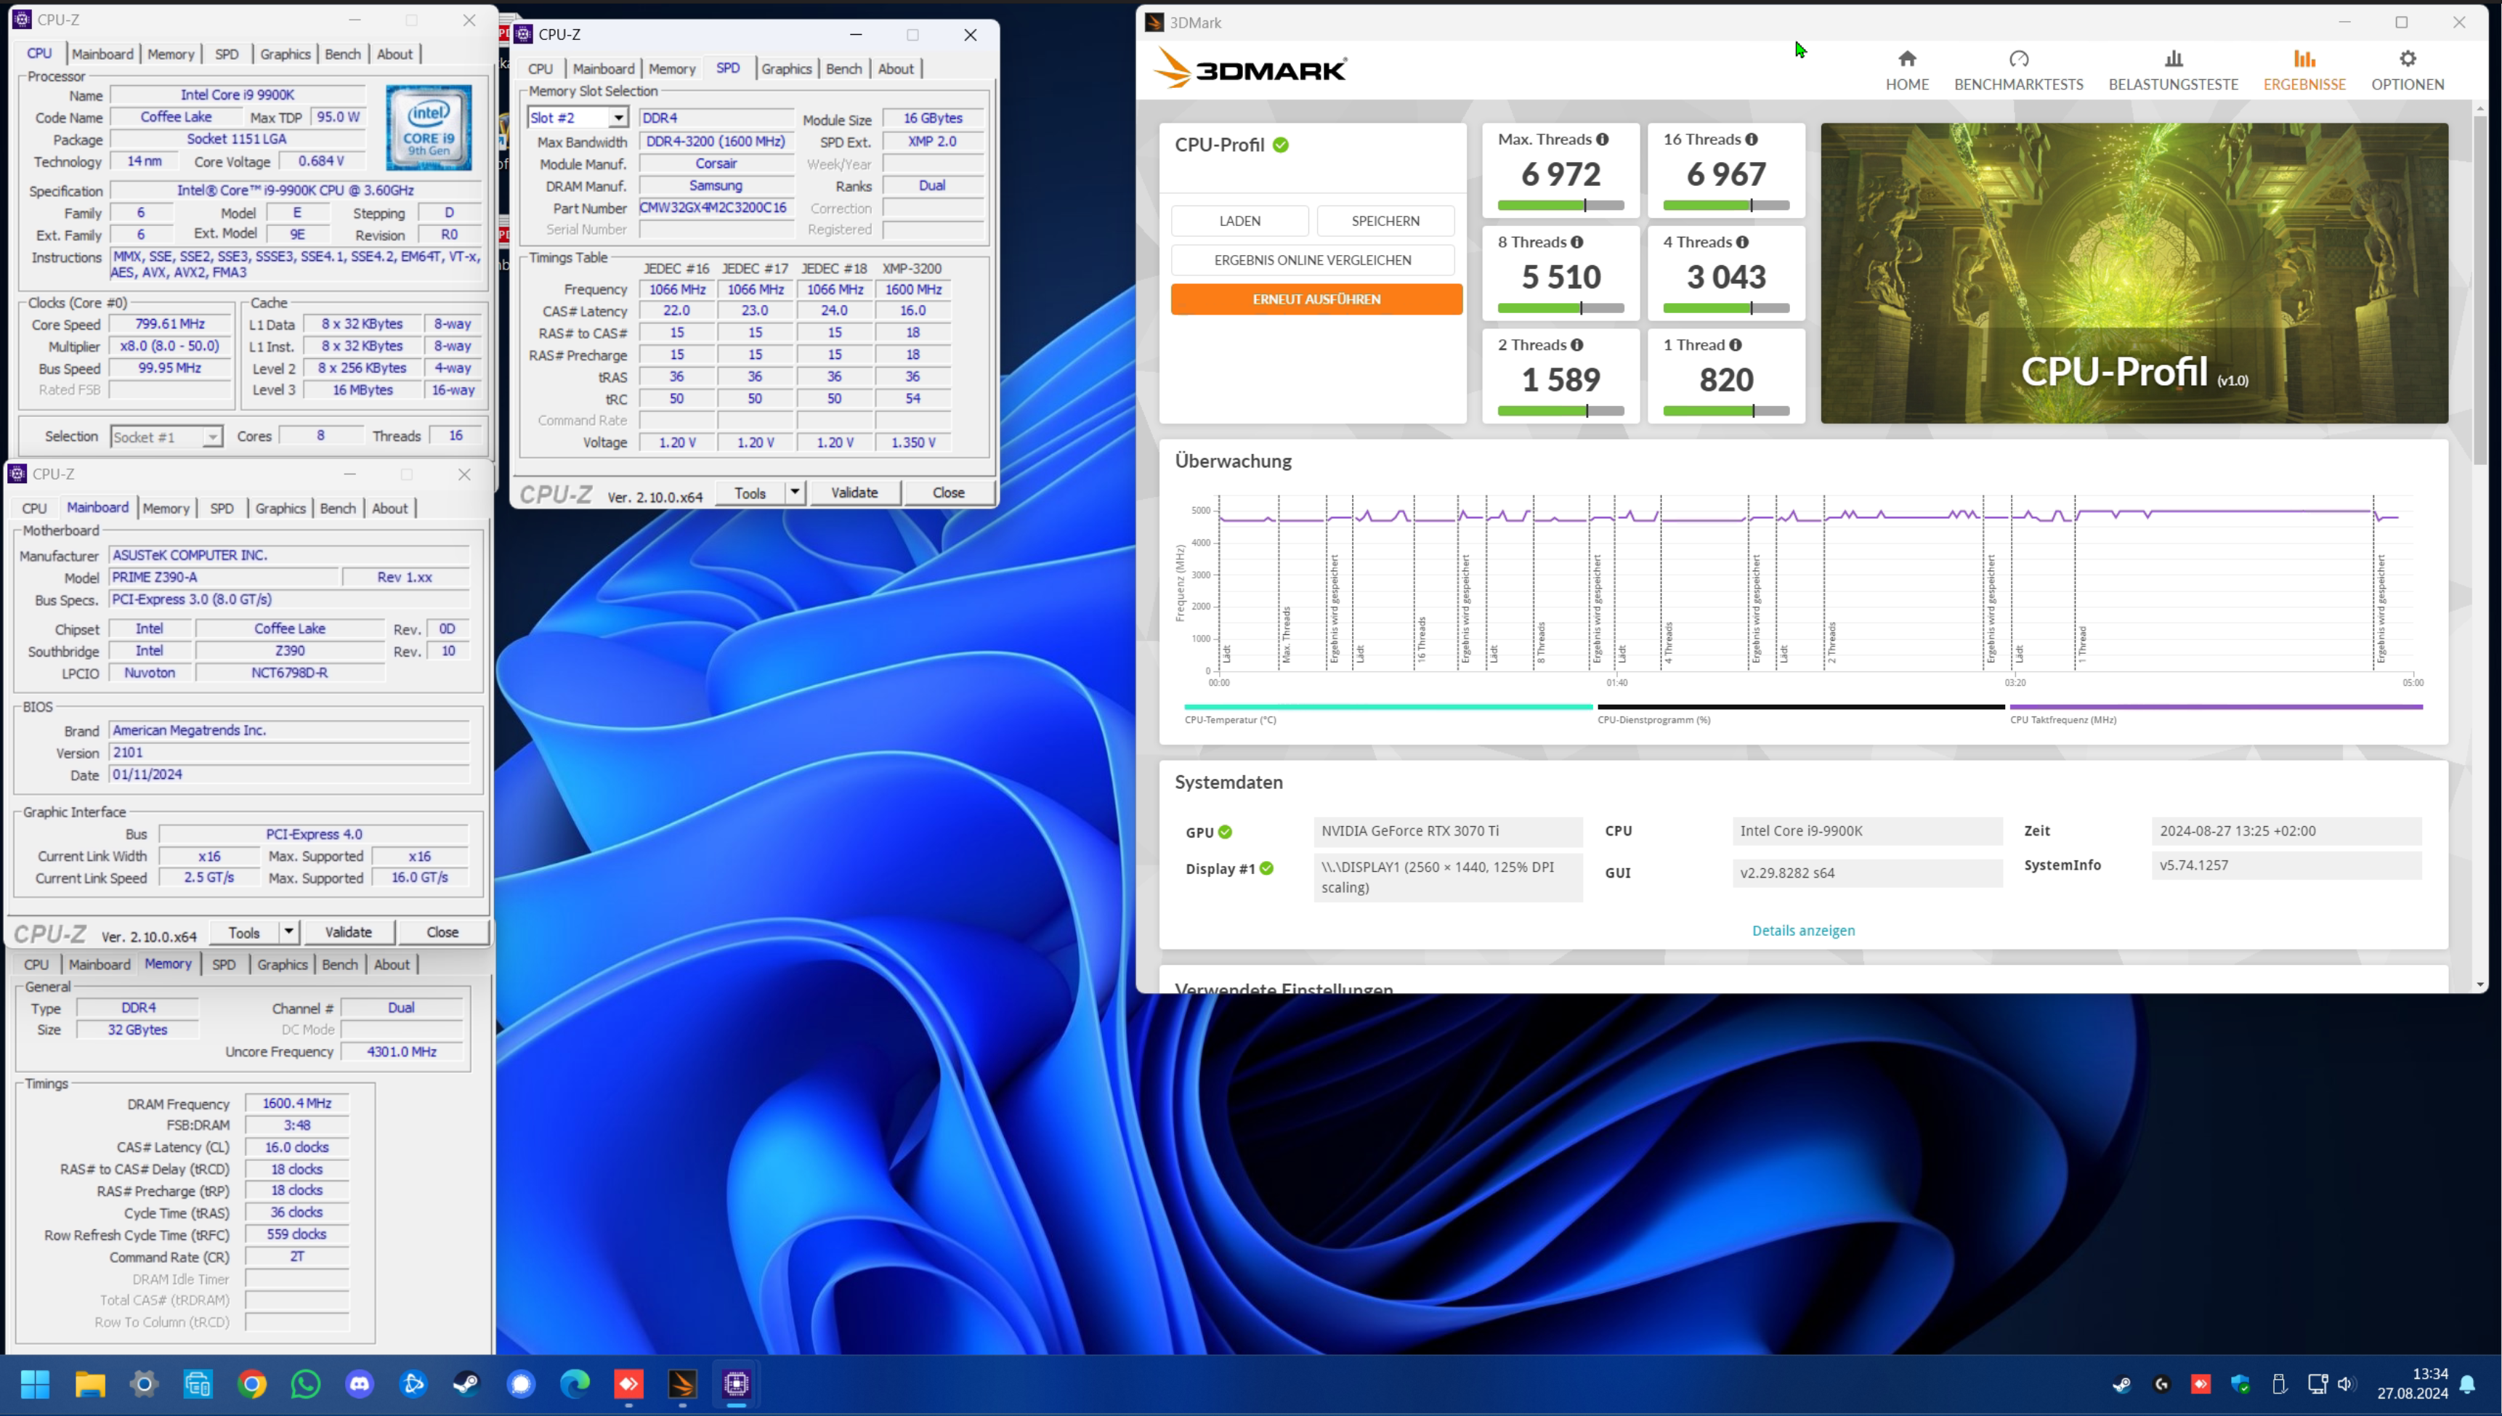Open Steam from taskbar
2502x1416 pixels.
466,1383
